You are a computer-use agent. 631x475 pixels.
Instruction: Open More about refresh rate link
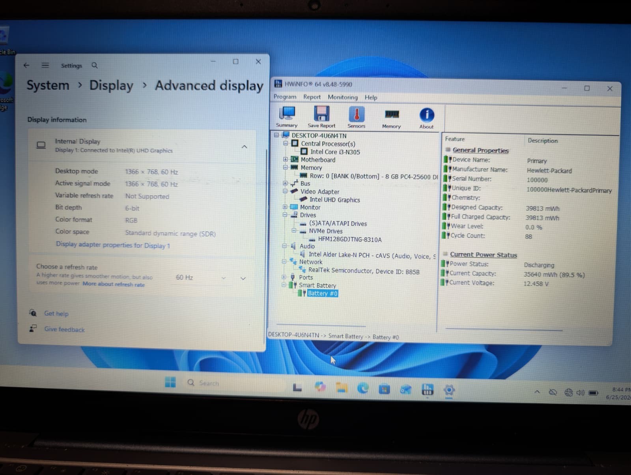pos(114,284)
